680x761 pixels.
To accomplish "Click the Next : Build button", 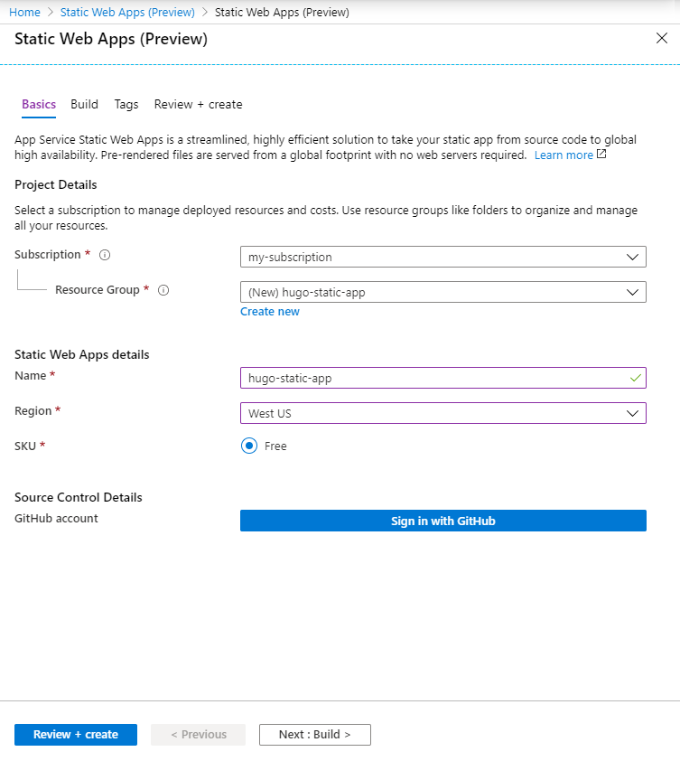I will point(315,735).
